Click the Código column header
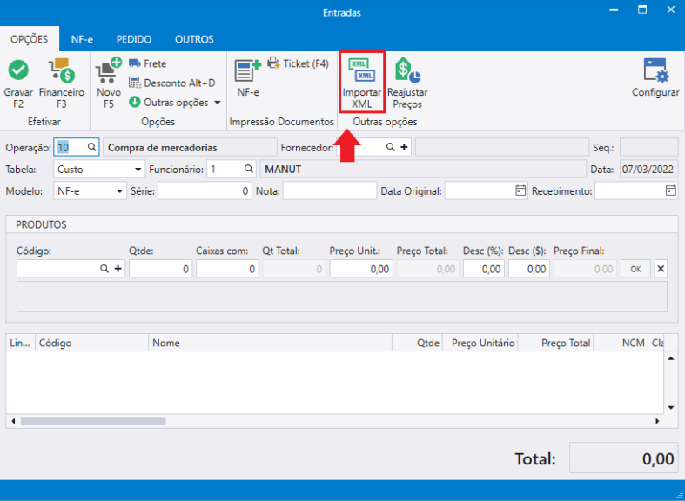This screenshot has width=685, height=501. point(92,343)
